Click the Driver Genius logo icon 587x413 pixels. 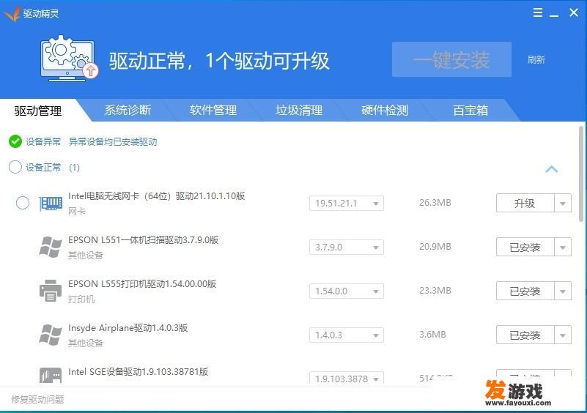(12, 14)
